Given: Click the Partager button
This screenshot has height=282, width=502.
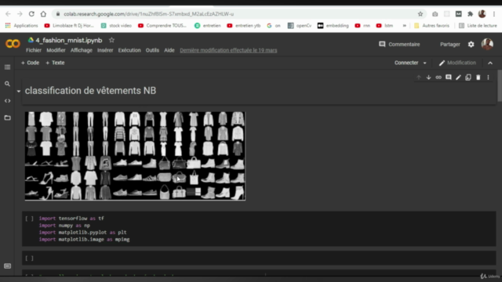Looking at the screenshot, I should (x=449, y=45).
